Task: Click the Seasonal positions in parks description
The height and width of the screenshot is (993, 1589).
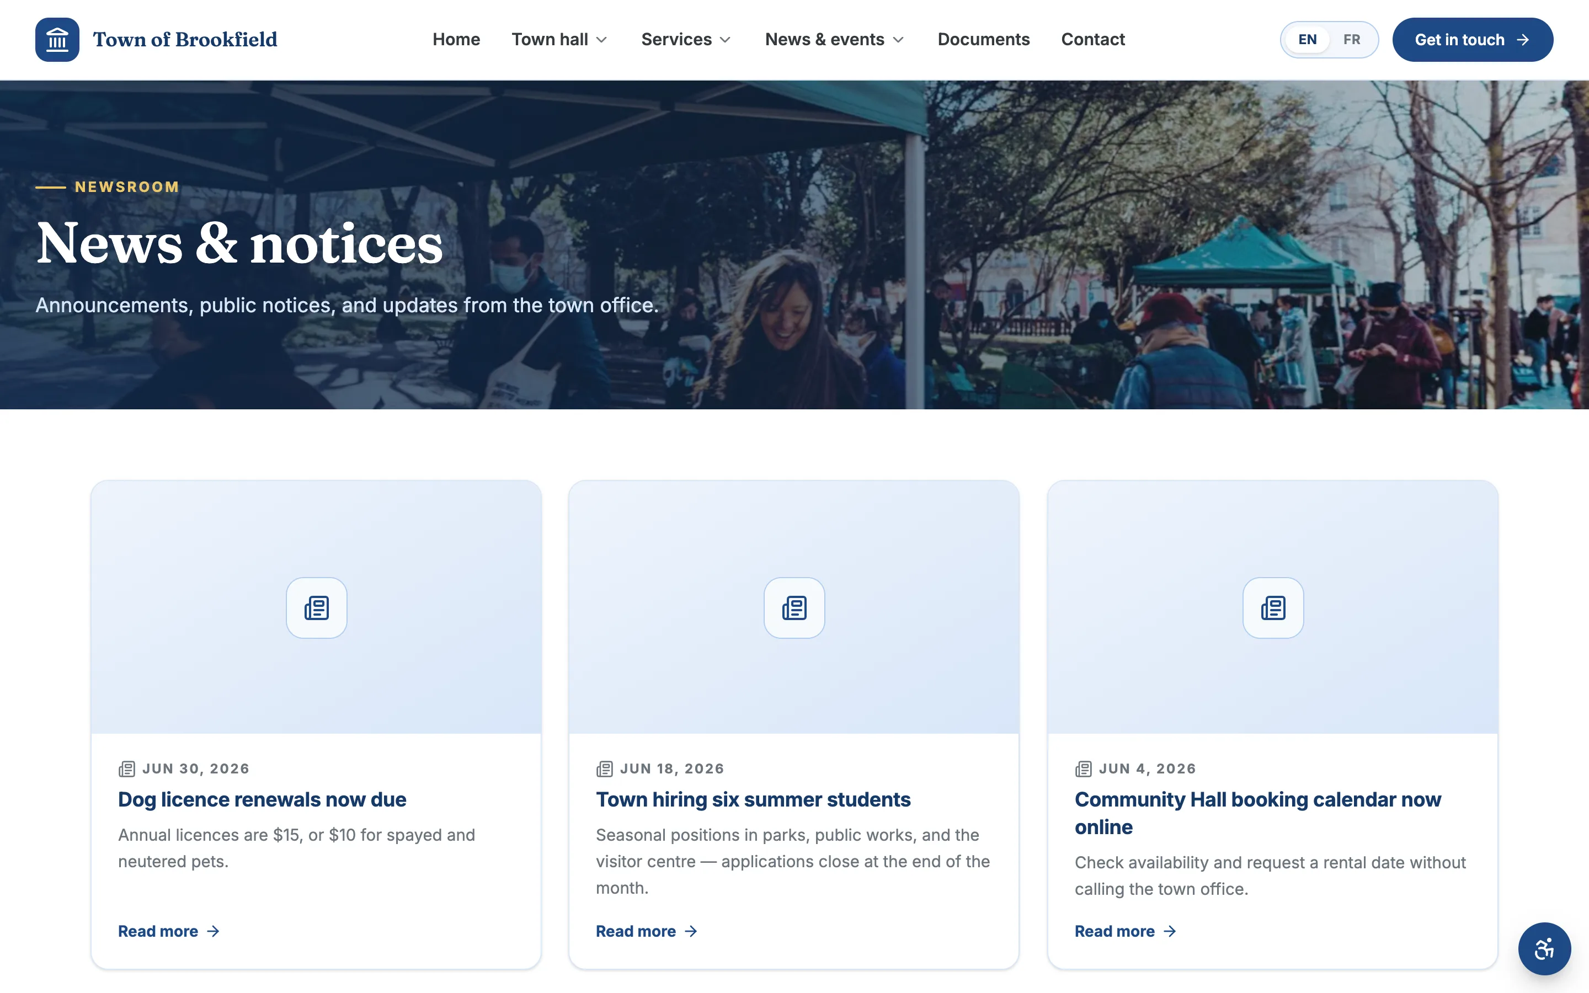Action: 792,861
